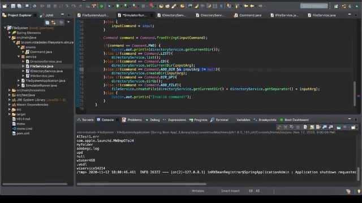Viewport: 362px width, 203px height.
Task: Open the New Console View dropdown arrow
Action: [x=357, y=127]
